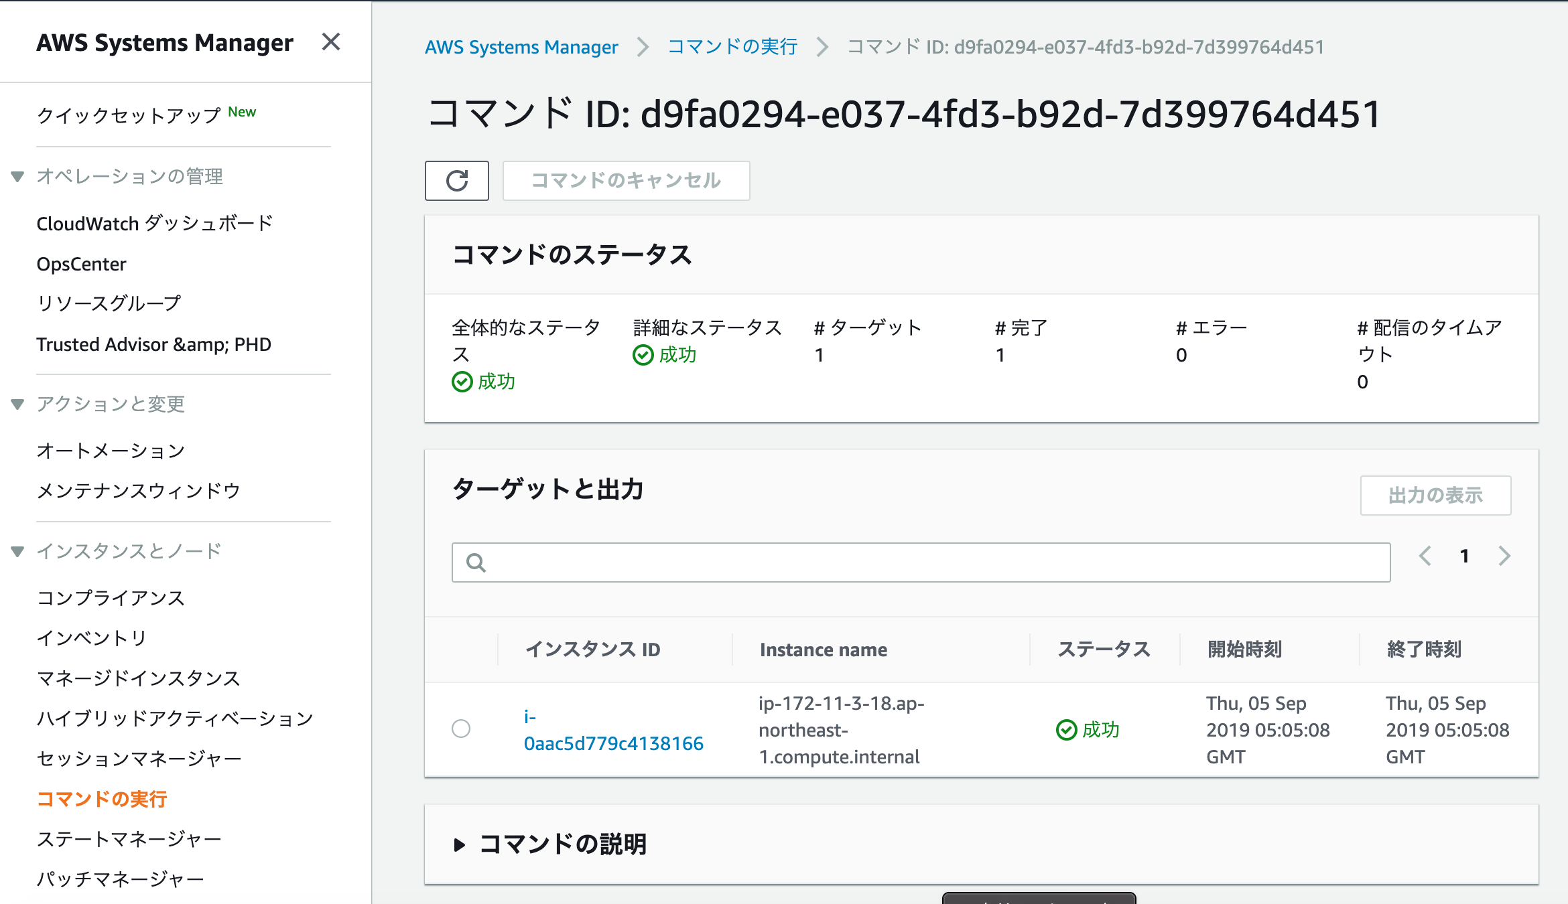Viewport: 1568px width, 904px height.
Task: Select radio button for instance i-0aac5d779c4138166
Action: [461, 729]
